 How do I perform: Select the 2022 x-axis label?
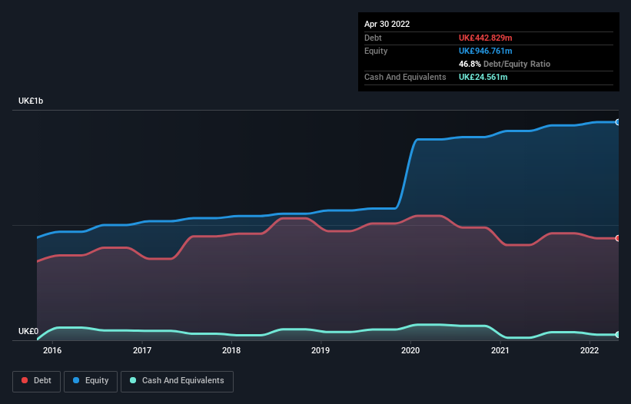[x=589, y=350]
